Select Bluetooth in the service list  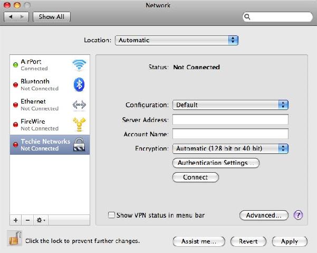(x=50, y=85)
